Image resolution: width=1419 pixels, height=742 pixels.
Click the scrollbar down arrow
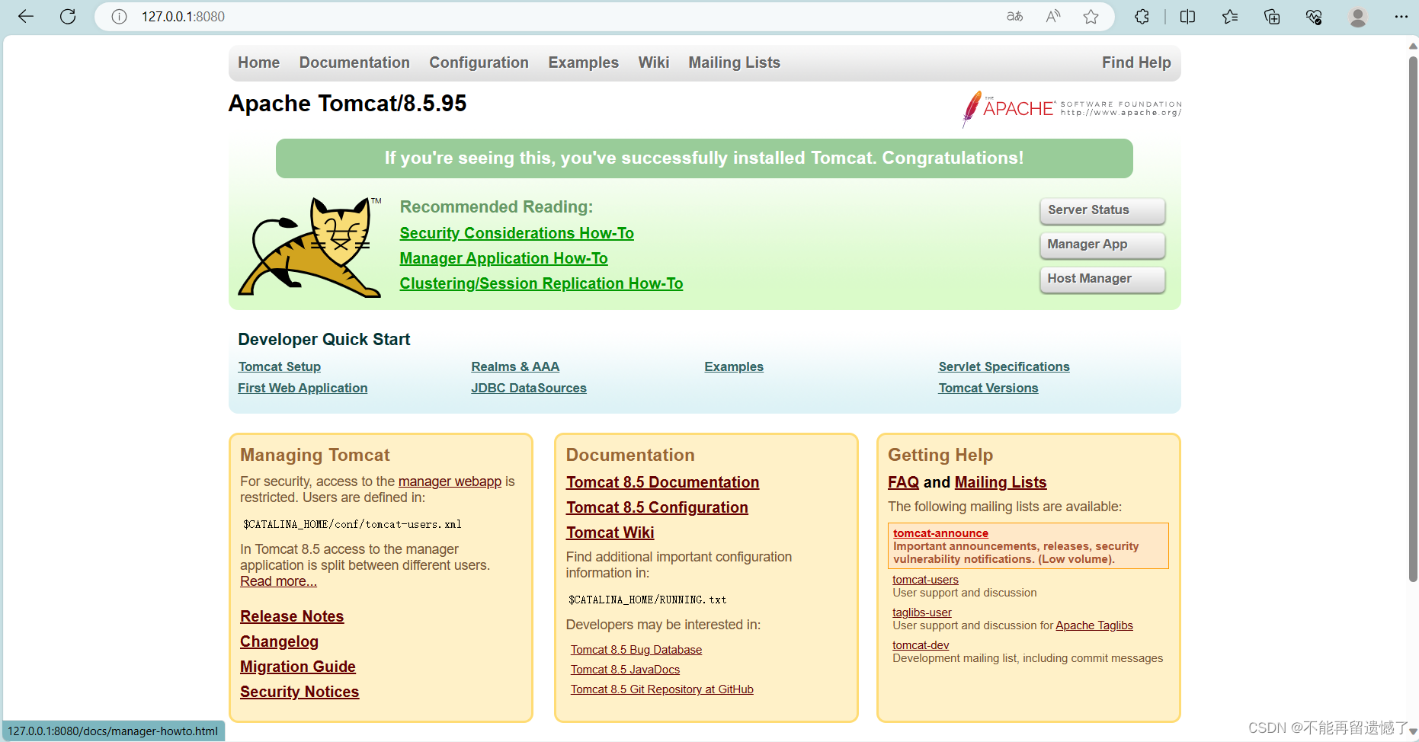1413,731
